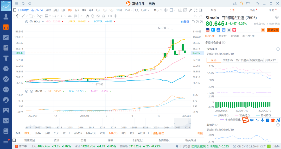Open 指标管理 indicator management link
The image size is (281, 149).
click(158, 133)
